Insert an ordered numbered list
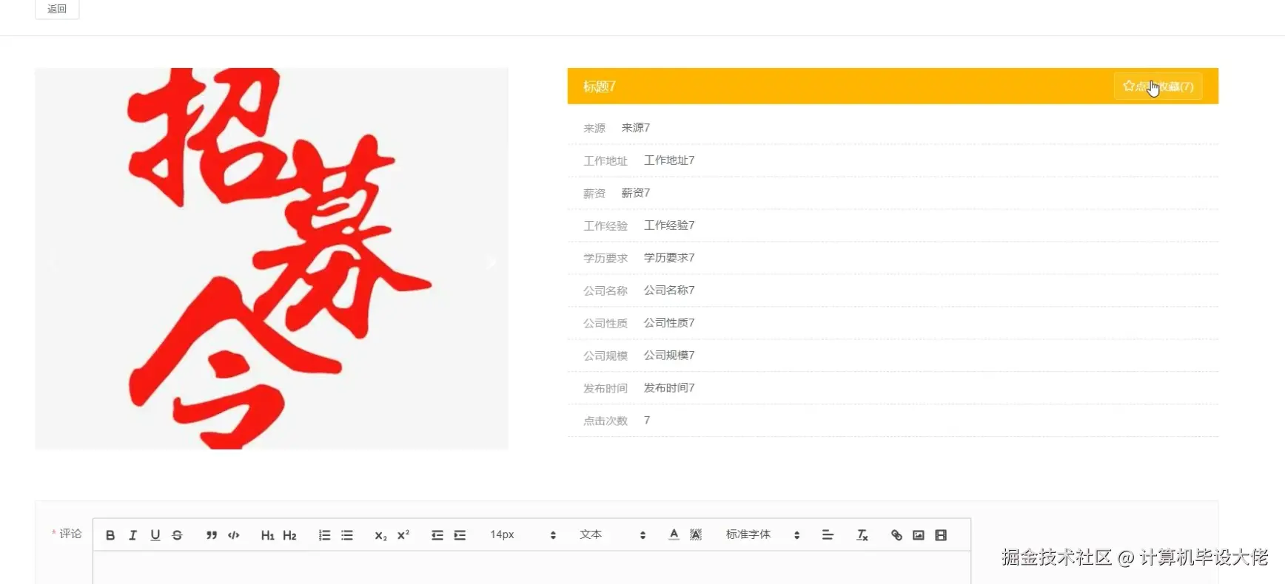The image size is (1285, 584). (324, 535)
